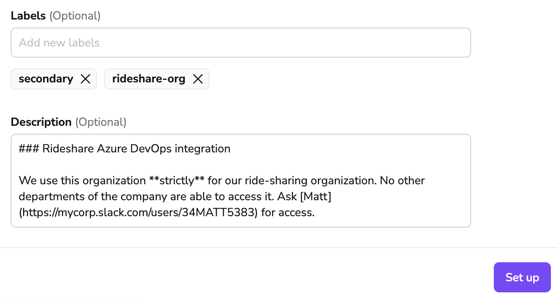Remove the rideshare-org label
This screenshot has height=303, width=558.
[x=198, y=79]
